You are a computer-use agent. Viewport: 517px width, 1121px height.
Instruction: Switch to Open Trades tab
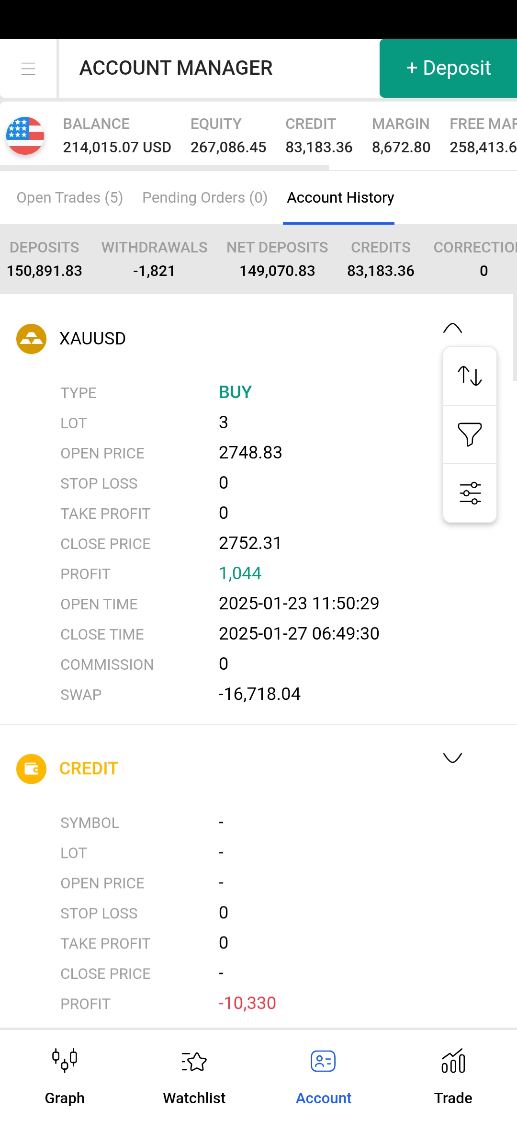tap(70, 197)
